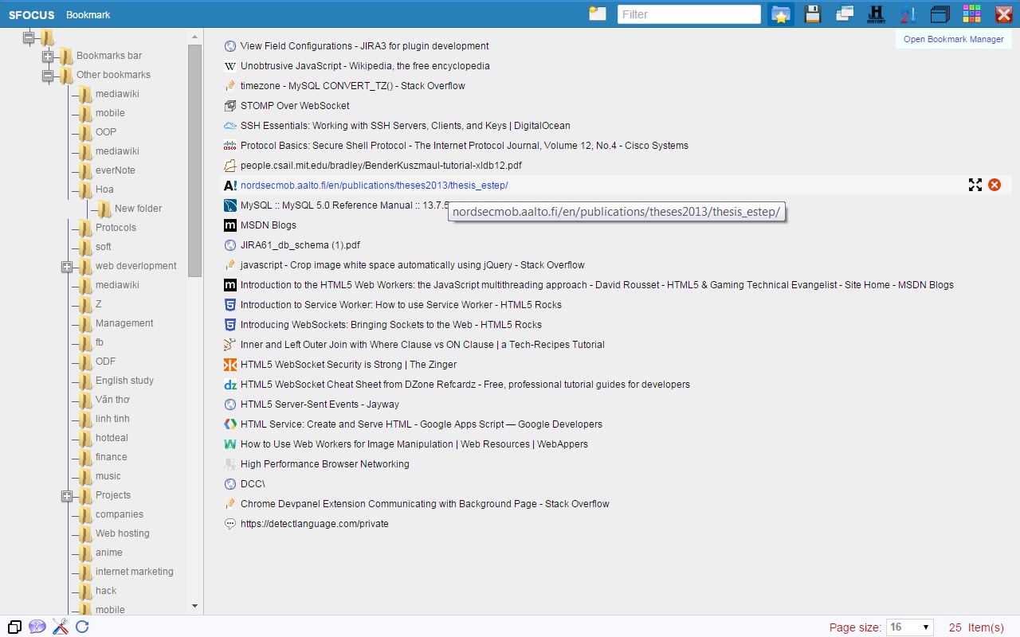Open View Field Configurations JIRA3 bookmark
1020x637 pixels.
(365, 46)
